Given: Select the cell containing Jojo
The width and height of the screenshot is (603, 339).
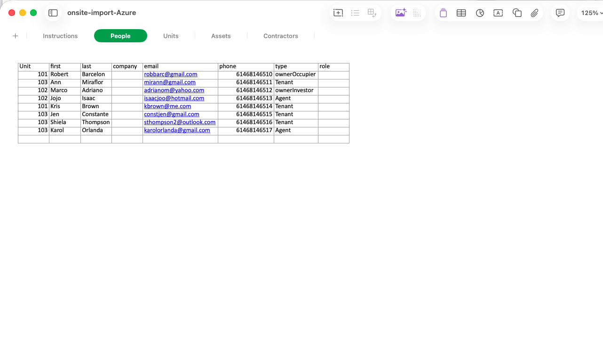Looking at the screenshot, I should pyautogui.click(x=65, y=99).
